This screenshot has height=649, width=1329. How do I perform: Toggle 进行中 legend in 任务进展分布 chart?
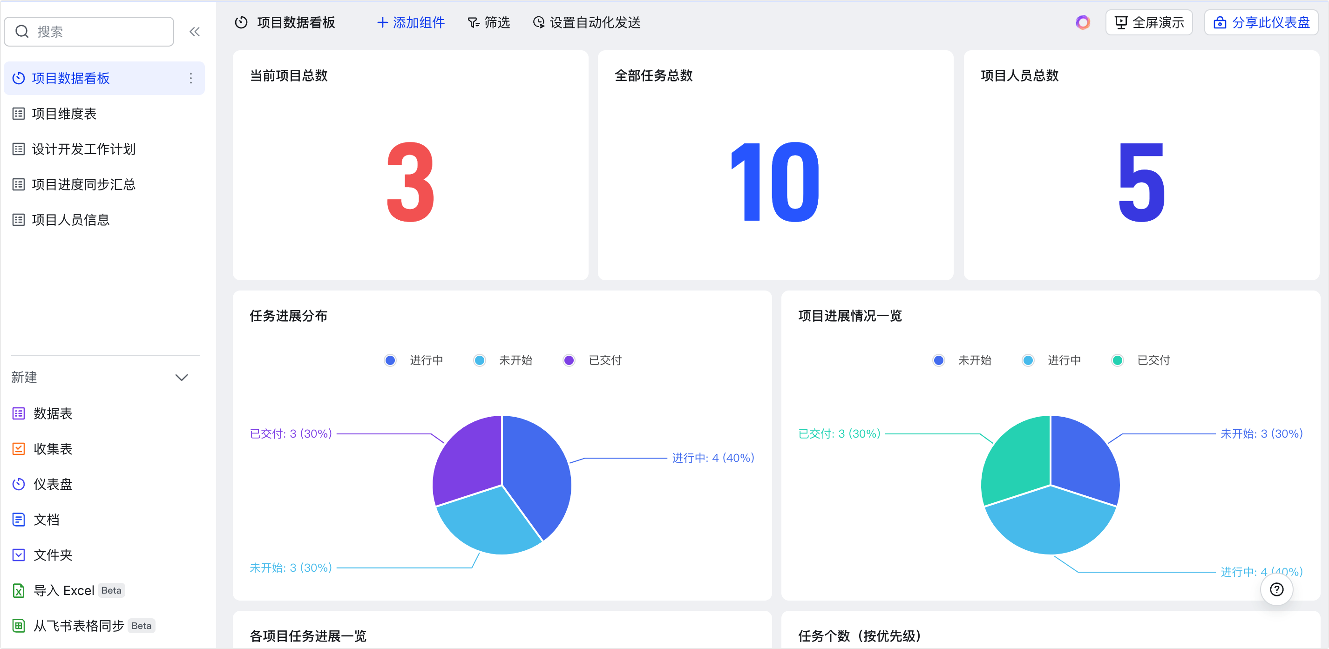[x=414, y=360]
